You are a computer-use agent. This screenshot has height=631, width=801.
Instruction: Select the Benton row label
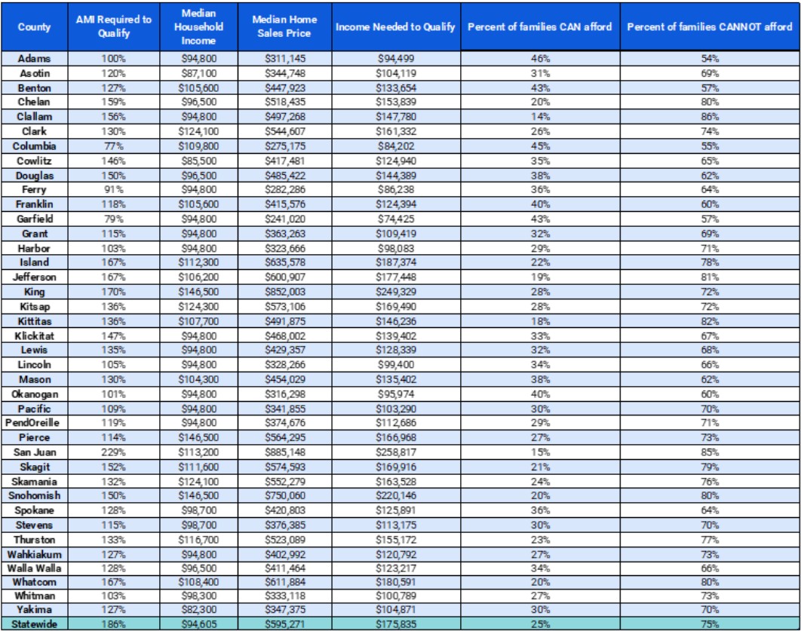tap(34, 87)
